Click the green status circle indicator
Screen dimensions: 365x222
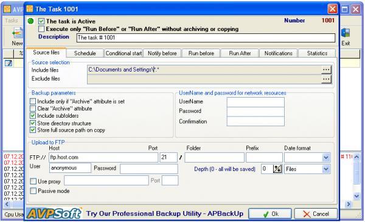[31, 21]
